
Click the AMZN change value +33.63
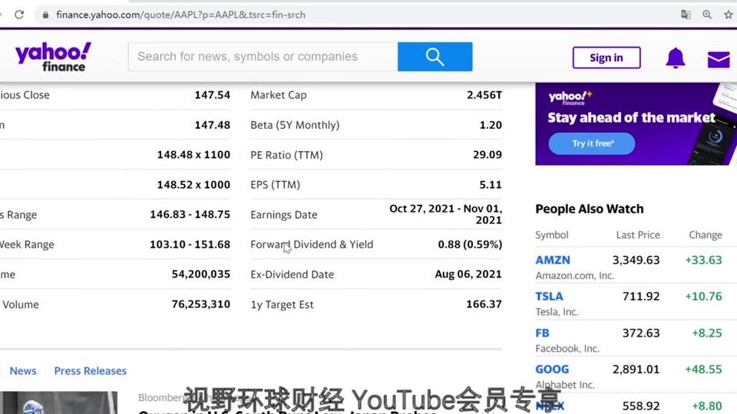[703, 260]
